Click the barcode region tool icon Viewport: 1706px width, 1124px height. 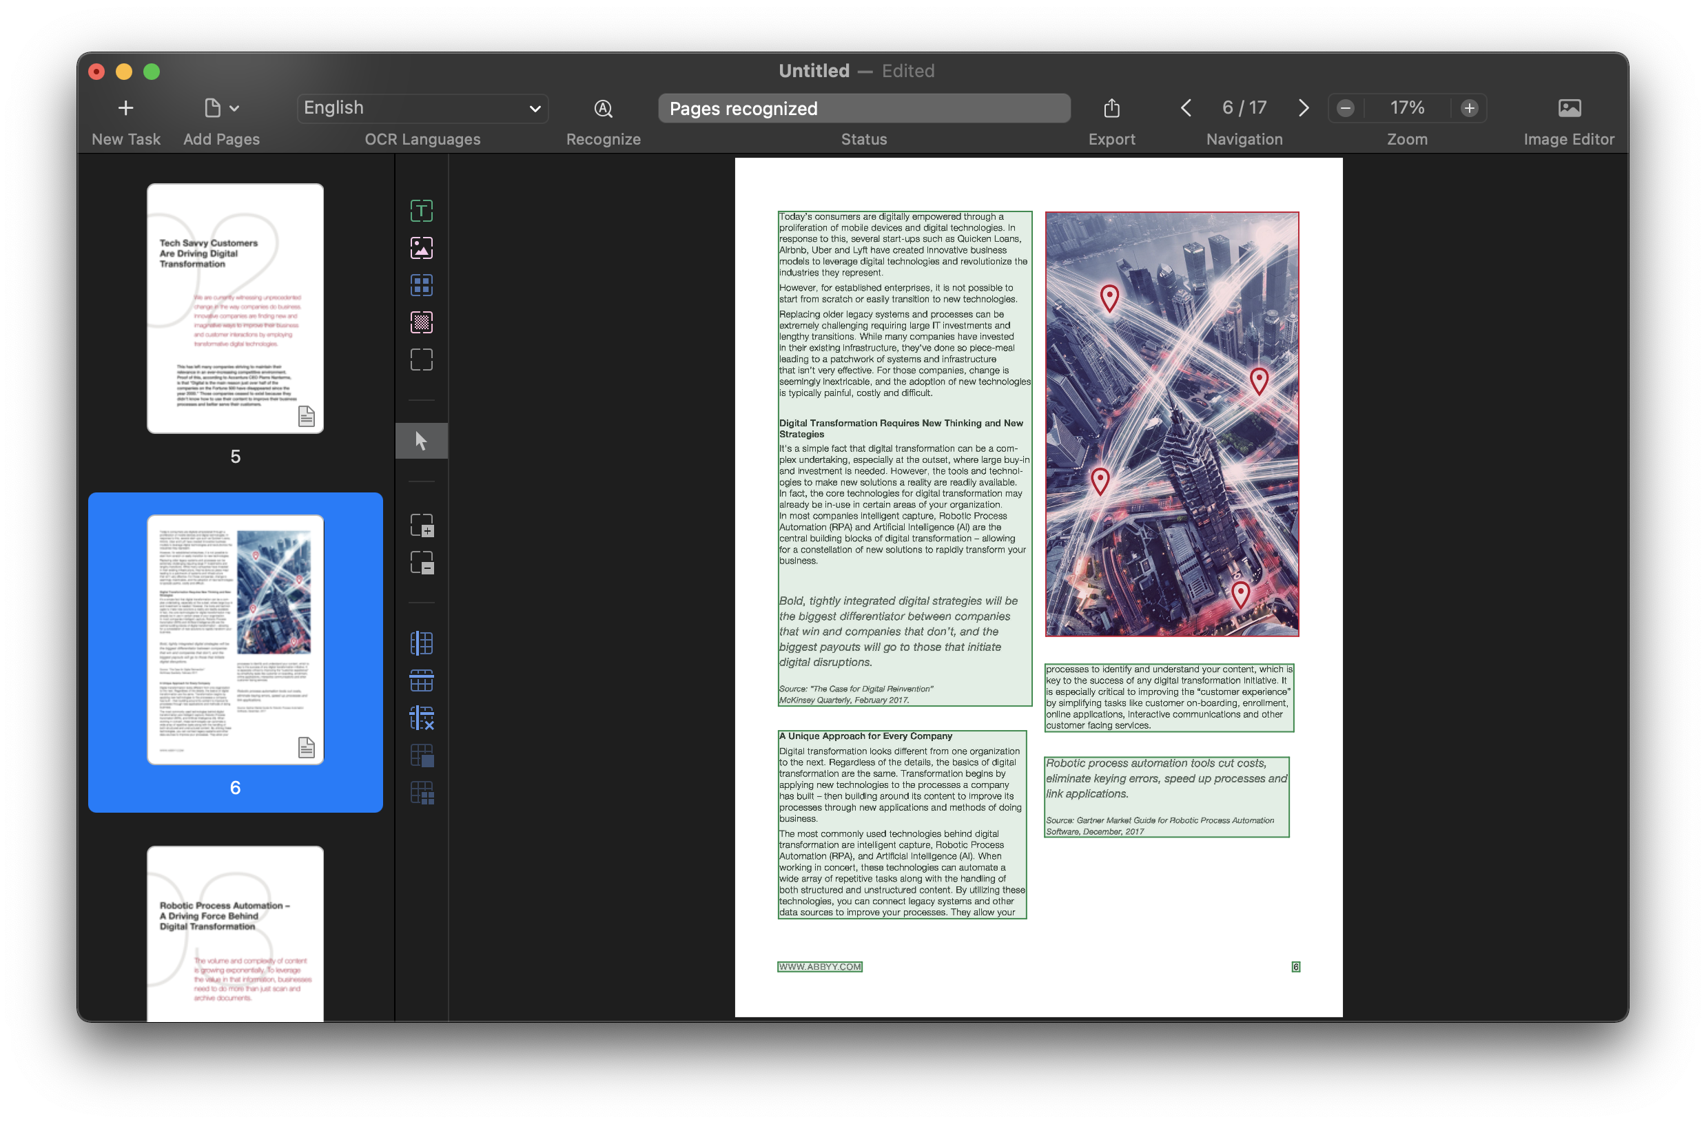point(420,322)
